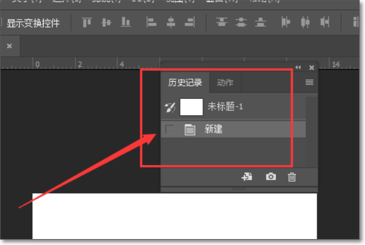
Task: Set history brush source for 未标题-1 snapshot
Action: 170,107
